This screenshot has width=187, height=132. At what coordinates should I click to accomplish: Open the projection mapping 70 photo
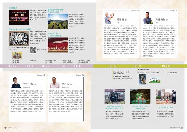tap(140, 97)
